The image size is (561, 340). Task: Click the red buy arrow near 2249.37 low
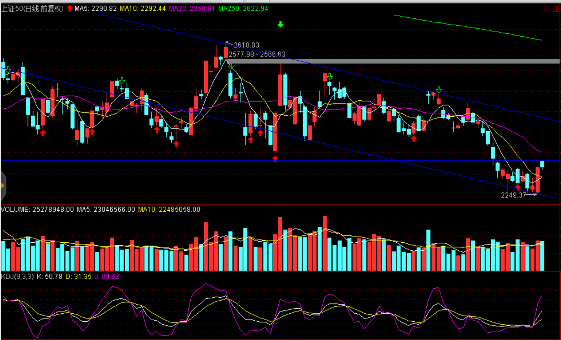[518, 187]
